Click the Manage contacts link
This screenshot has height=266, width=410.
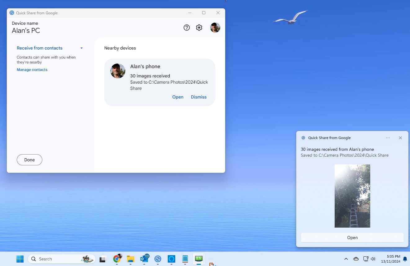[x=32, y=70]
